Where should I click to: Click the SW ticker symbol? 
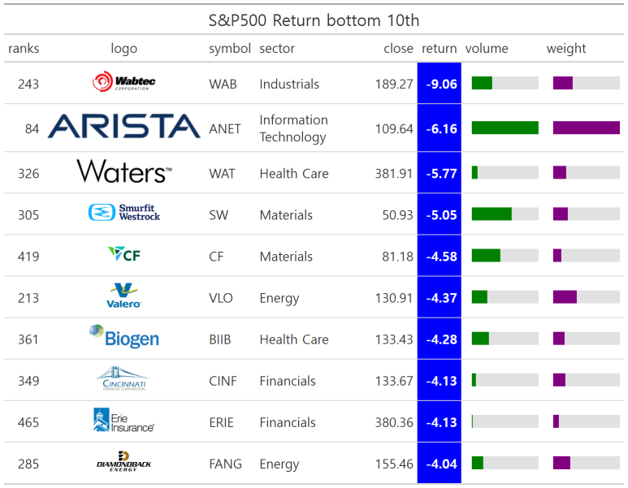(219, 215)
